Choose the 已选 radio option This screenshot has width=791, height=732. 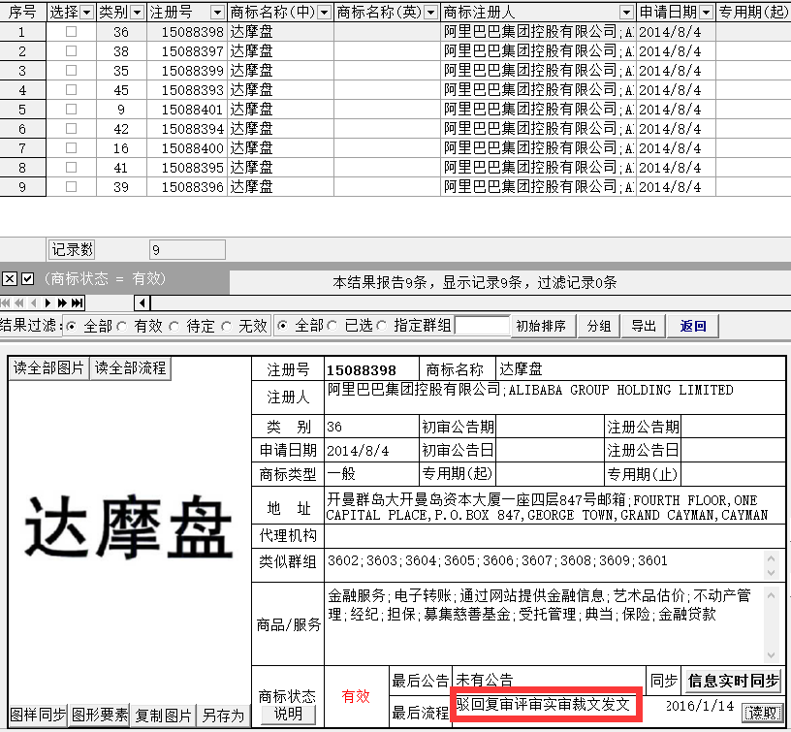[x=332, y=326]
